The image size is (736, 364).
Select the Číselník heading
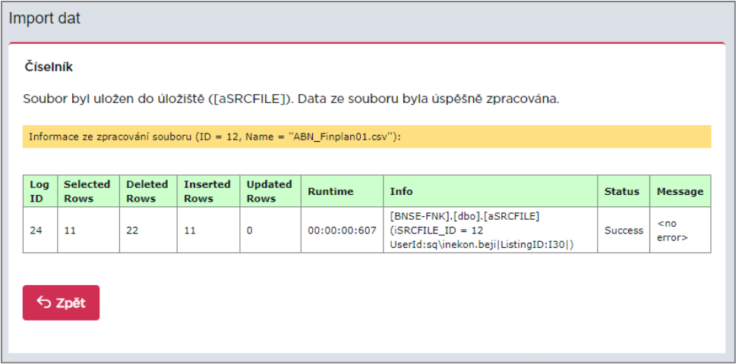coord(49,67)
